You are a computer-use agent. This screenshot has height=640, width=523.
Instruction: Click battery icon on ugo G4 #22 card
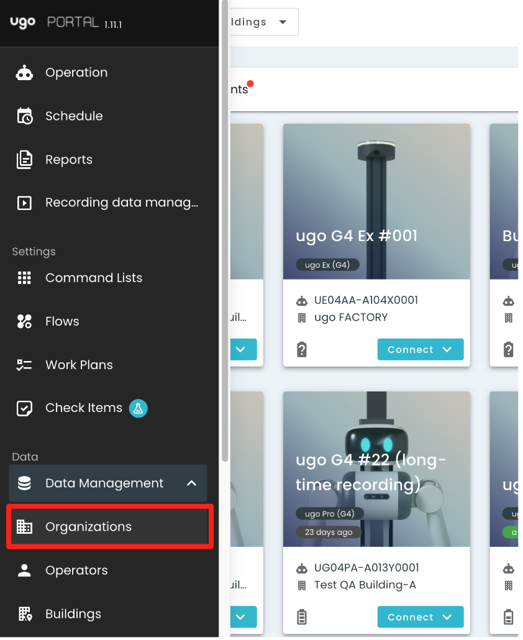click(302, 617)
